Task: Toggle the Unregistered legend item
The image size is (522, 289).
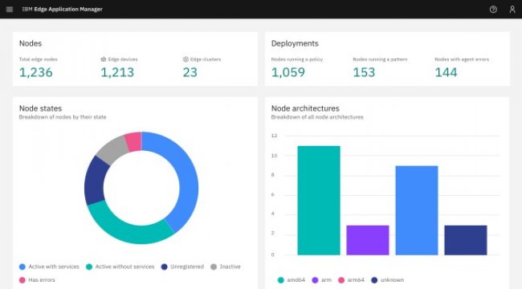Action: click(182, 267)
